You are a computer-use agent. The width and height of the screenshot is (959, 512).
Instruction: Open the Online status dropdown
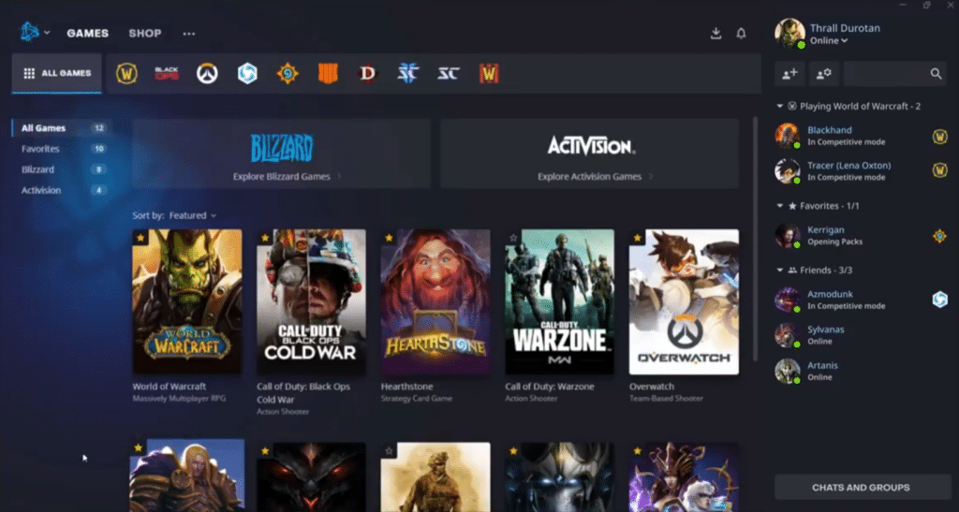829,41
